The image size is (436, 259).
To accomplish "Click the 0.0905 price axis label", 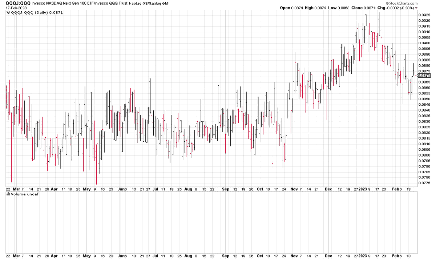I will [424, 37].
